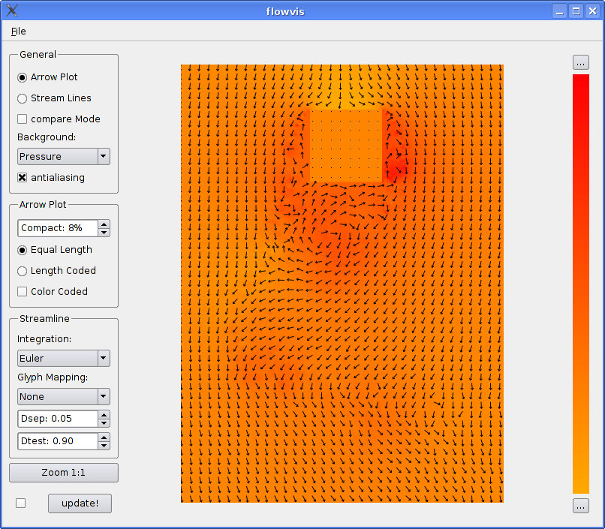Viewport: 605px width, 529px height.
Task: Open the Background Pressure dropdown
Action: point(64,156)
